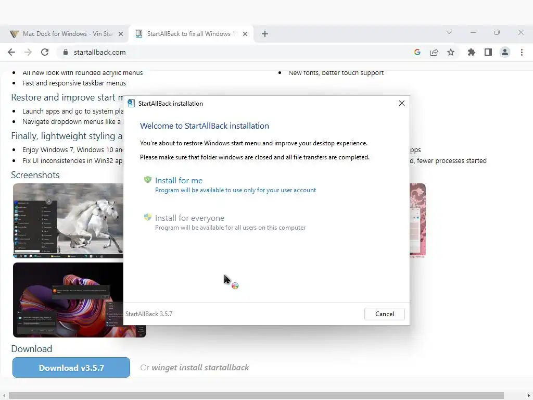
Task: Open a new tab with plus button
Action: 265,34
